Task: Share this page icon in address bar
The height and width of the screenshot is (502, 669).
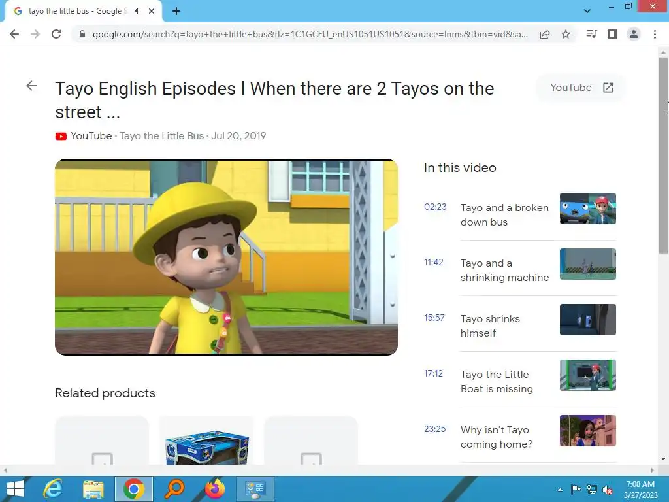Action: click(x=544, y=34)
